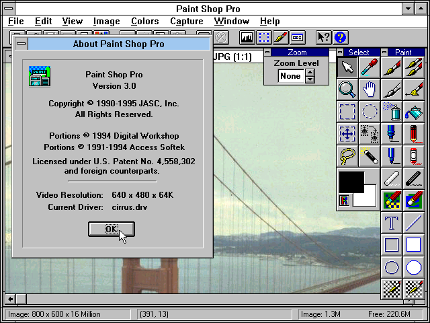Click the horizontal scrollbar left arrow
The height and width of the screenshot is (323, 430).
(x=11, y=299)
